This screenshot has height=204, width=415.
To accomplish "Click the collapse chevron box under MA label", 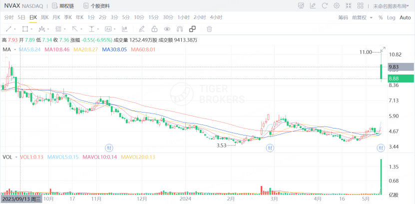I will point(7,57).
